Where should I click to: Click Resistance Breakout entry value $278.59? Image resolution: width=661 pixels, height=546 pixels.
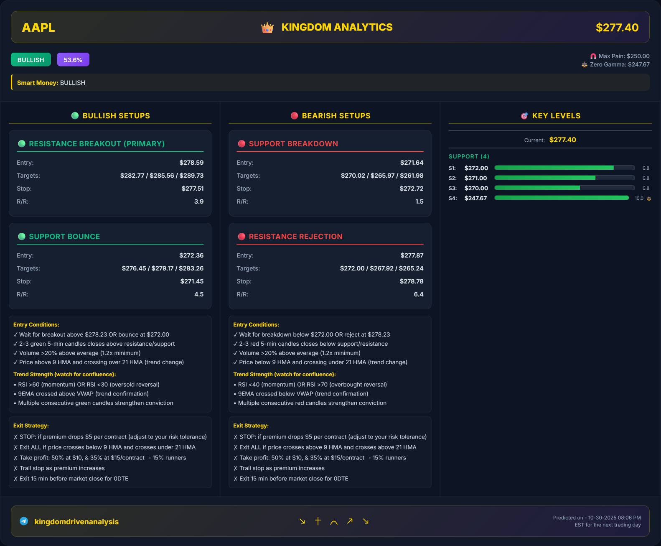pyautogui.click(x=191, y=163)
